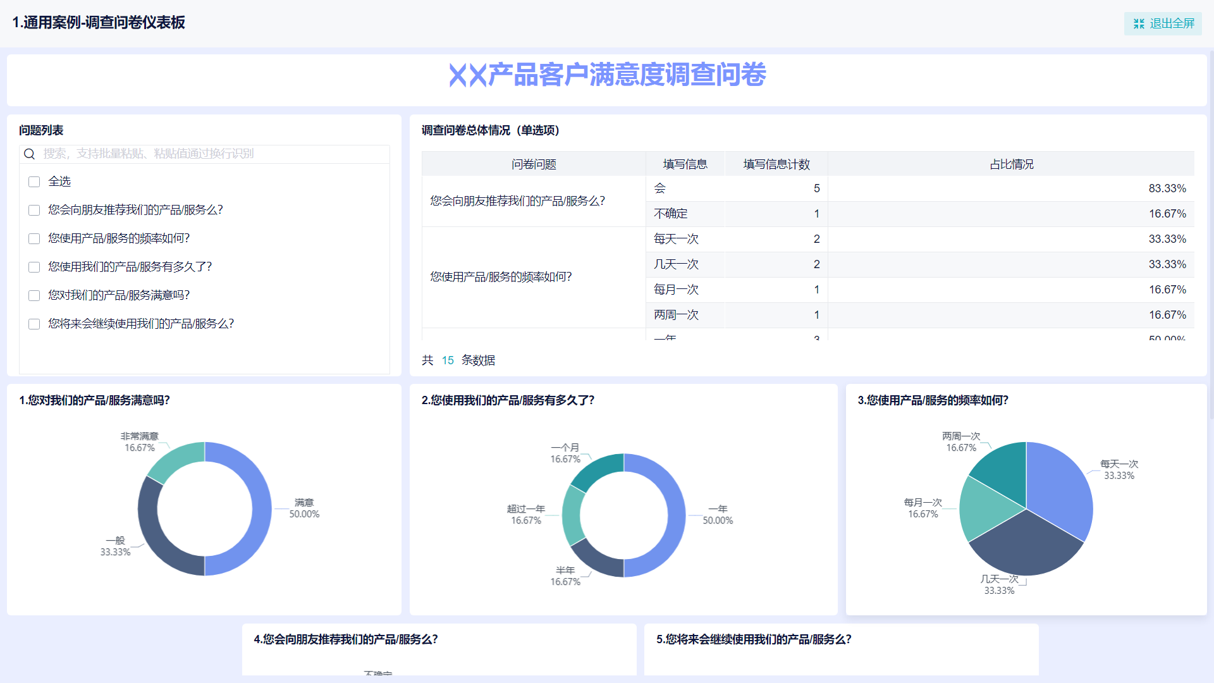The image size is (1214, 683).
Task: Click the exit fullscreen icon
Action: [x=1139, y=23]
